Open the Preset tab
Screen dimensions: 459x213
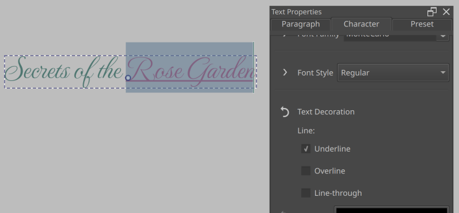[x=422, y=24]
